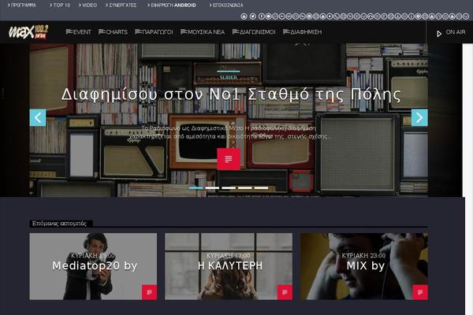Click the 'Επόμενες εκπομπές' section heading

point(59,224)
